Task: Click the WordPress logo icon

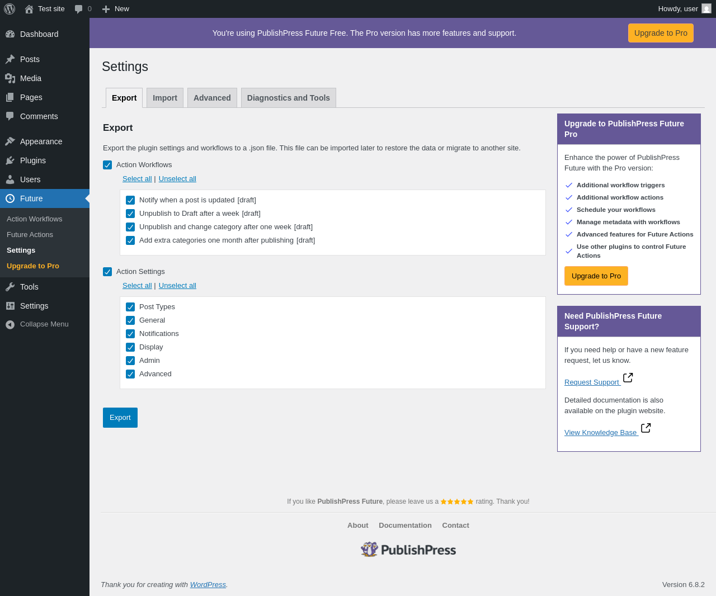Action: pos(10,9)
